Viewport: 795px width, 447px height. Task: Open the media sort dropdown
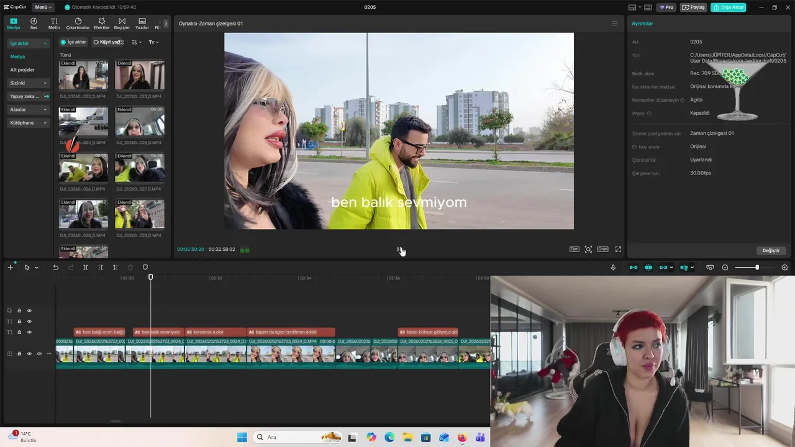[x=137, y=42]
